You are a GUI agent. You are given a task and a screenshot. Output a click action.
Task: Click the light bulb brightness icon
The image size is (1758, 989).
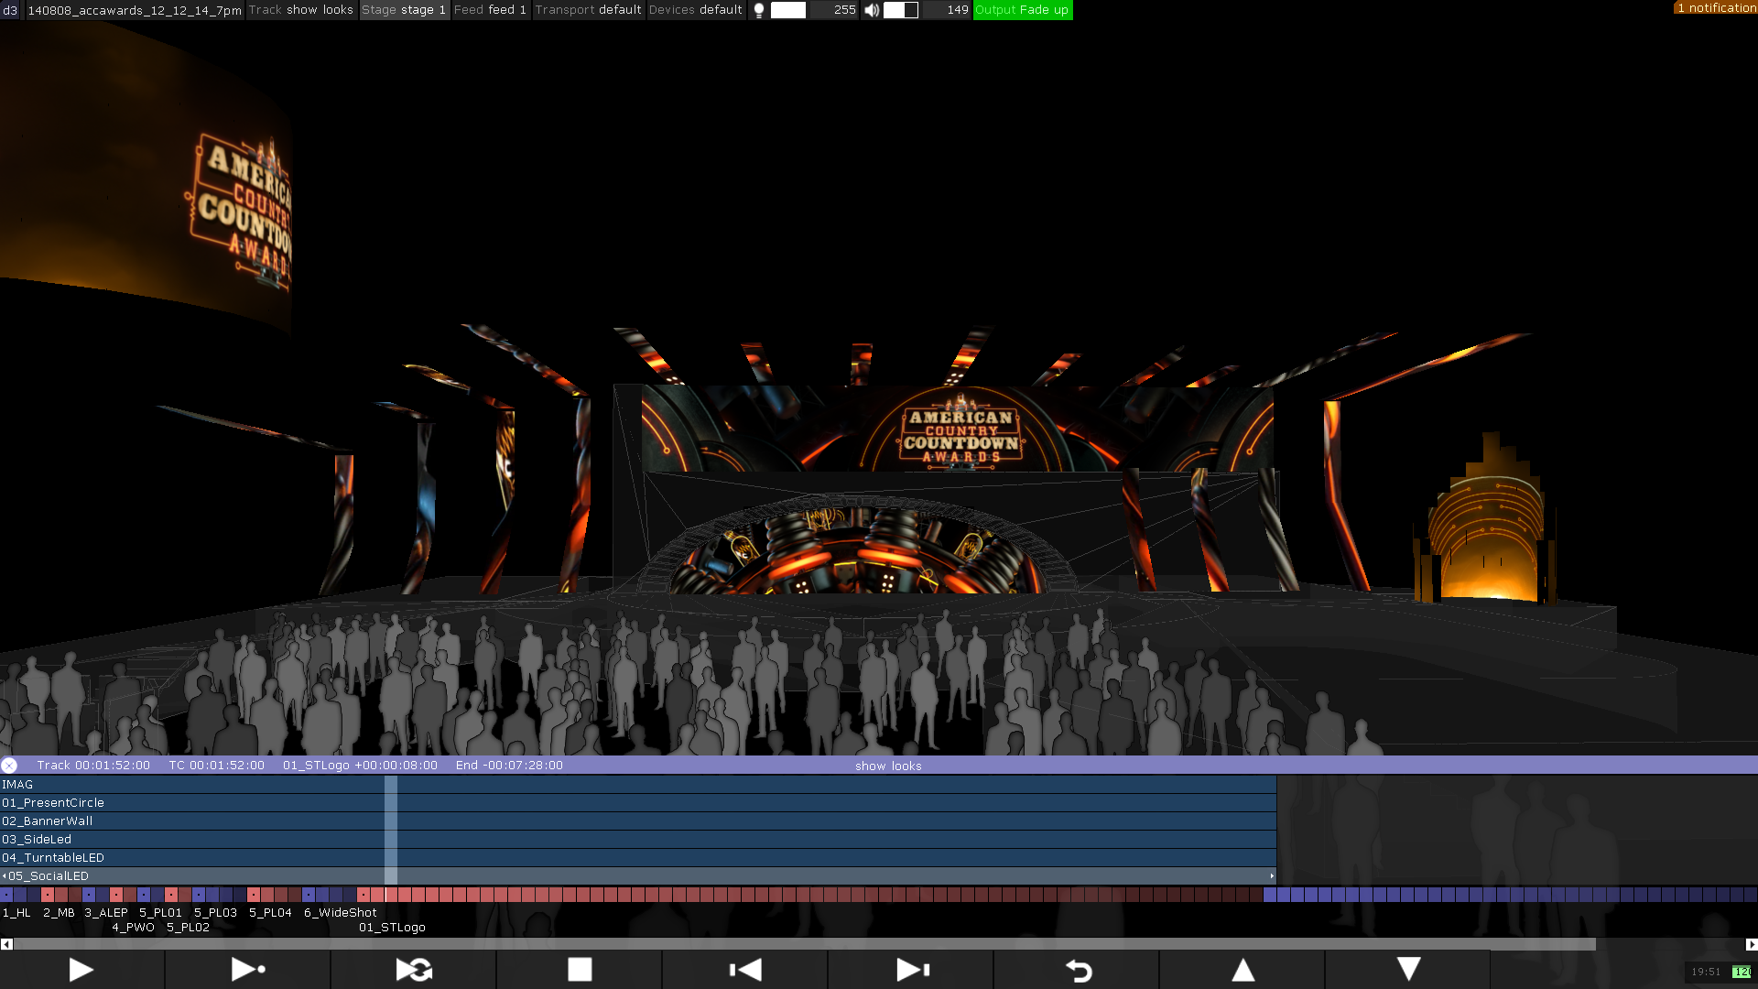click(759, 10)
